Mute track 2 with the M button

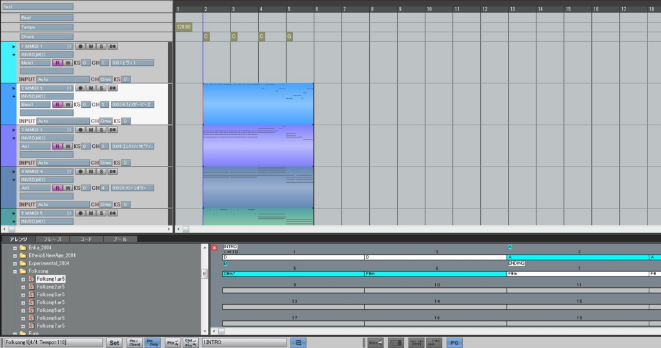91,88
